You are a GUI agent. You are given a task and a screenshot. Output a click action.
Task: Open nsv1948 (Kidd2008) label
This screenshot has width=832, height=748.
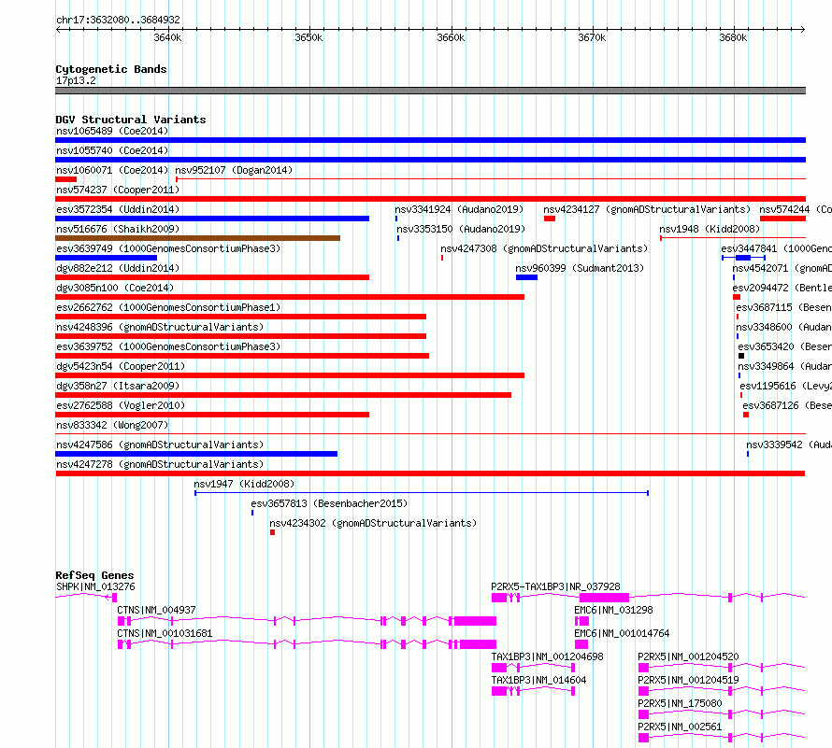[710, 229]
